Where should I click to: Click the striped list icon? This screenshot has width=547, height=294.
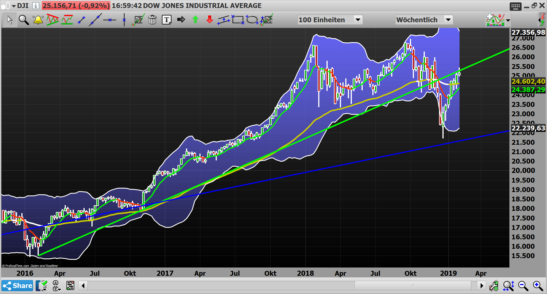point(70,285)
